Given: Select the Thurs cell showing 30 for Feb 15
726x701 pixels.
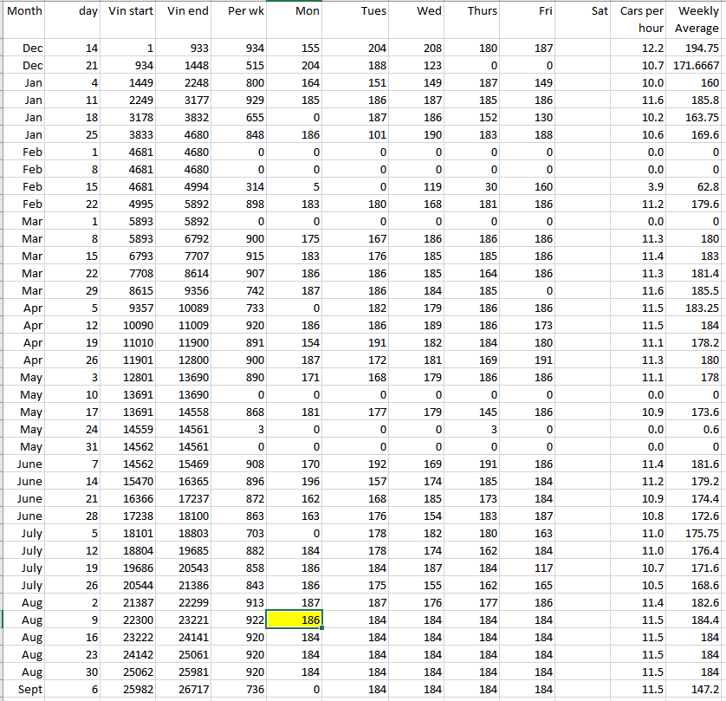Looking at the screenshot, I should 473,186.
